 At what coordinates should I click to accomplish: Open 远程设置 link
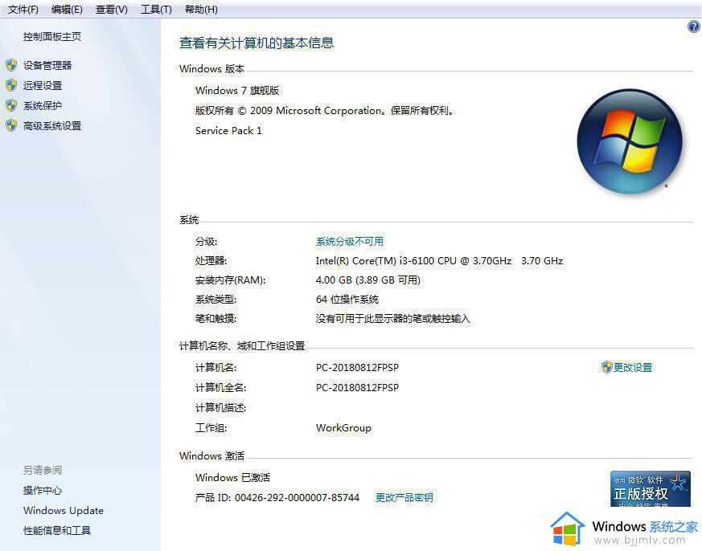point(43,85)
